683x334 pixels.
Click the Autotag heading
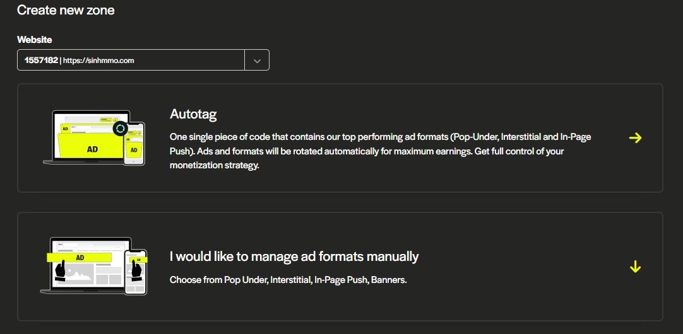tap(193, 114)
